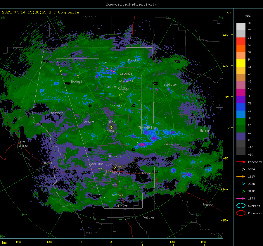Select the red 60-65 dBZ swatch
The height and width of the screenshot is (246, 263).
(241, 41)
